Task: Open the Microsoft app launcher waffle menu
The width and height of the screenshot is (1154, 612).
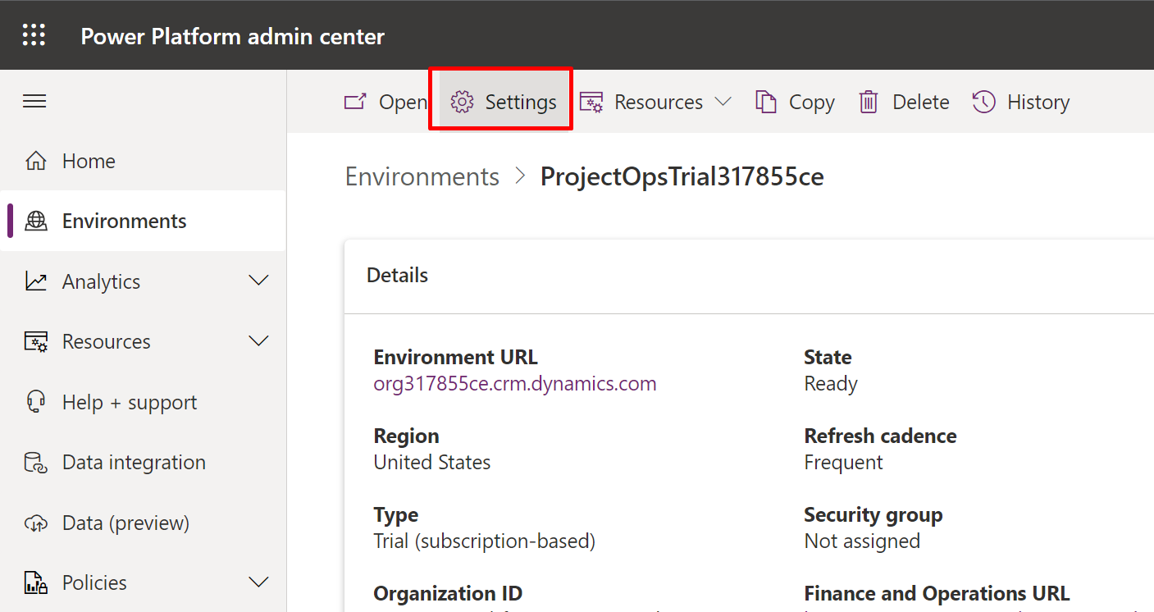Action: click(34, 34)
